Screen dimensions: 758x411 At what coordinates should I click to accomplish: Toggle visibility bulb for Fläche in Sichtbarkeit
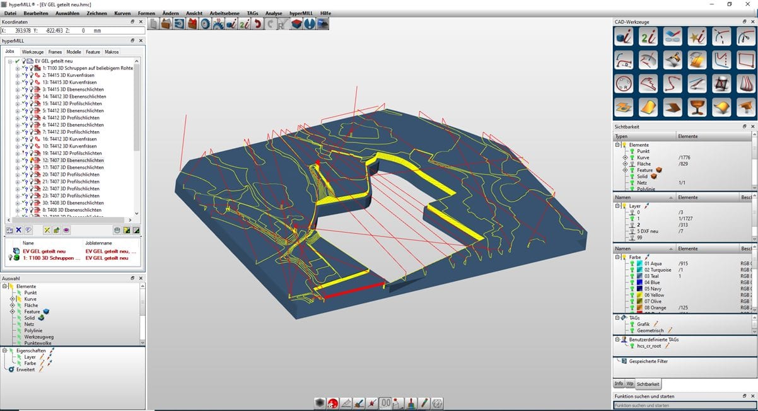pyautogui.click(x=632, y=164)
